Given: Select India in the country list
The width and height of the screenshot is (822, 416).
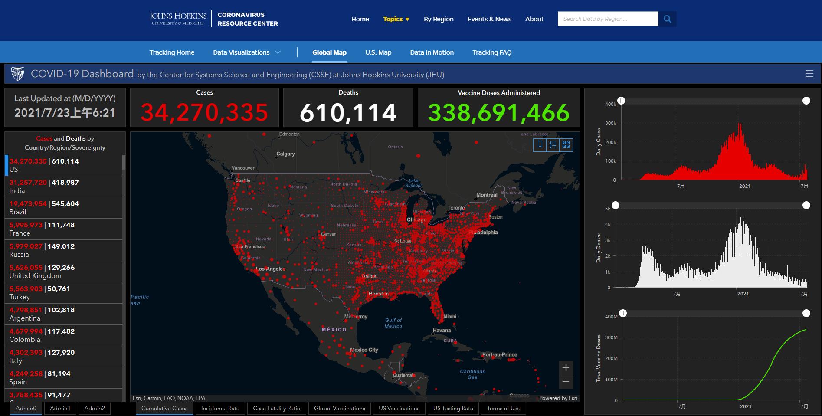Looking at the screenshot, I should tap(64, 187).
